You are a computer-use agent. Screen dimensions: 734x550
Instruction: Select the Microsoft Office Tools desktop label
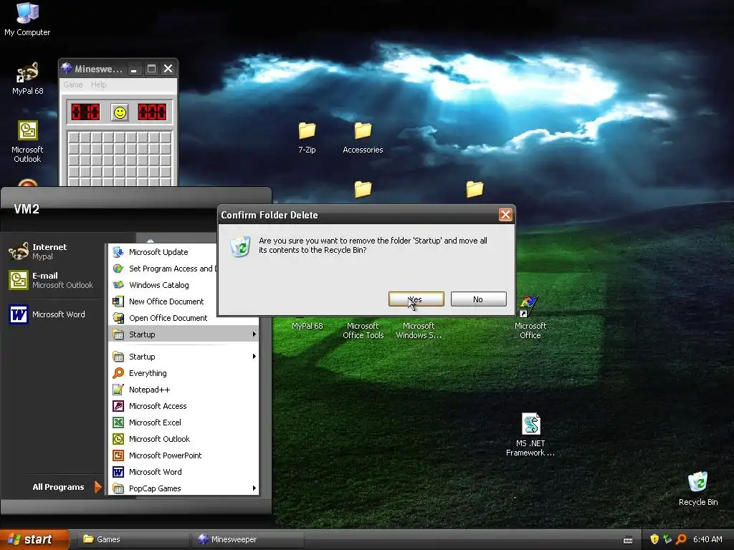click(363, 331)
